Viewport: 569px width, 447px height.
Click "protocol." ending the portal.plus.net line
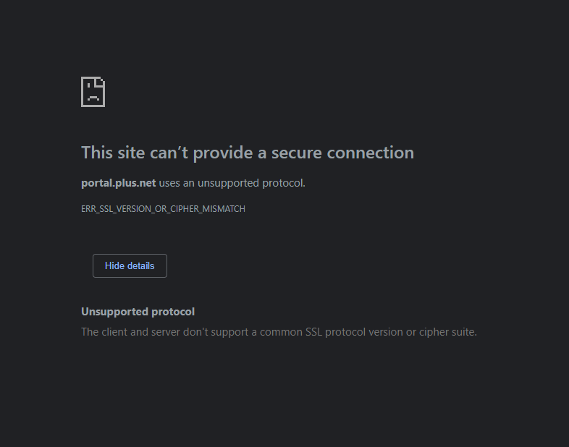point(284,183)
